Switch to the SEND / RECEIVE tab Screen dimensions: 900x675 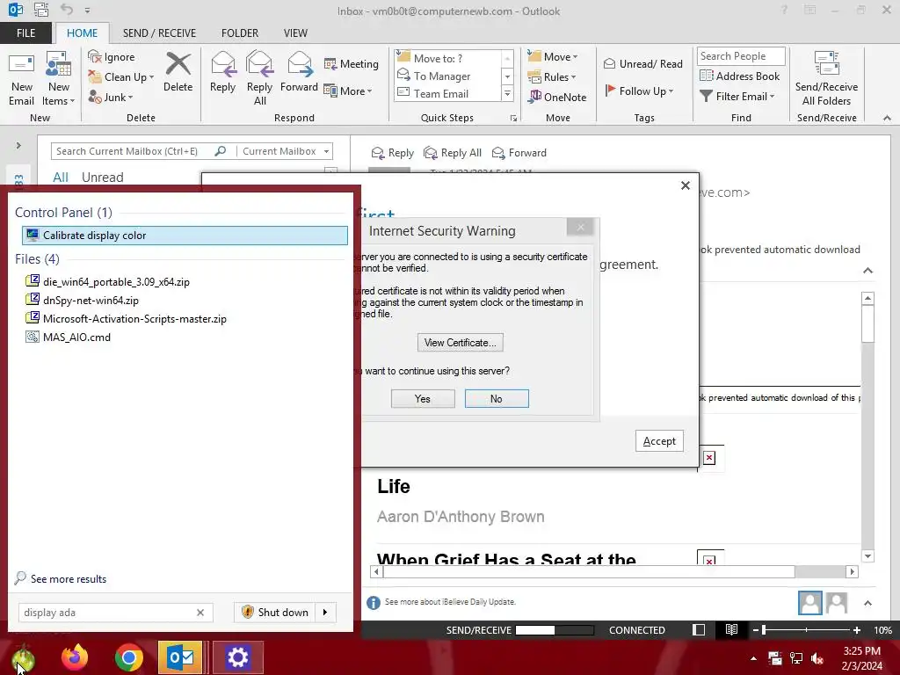click(x=159, y=33)
